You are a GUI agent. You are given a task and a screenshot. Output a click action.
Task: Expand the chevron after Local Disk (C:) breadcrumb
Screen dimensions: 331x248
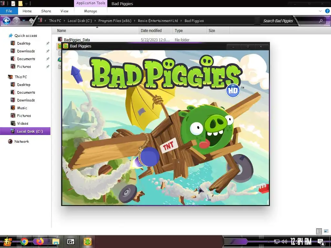(x=95, y=21)
